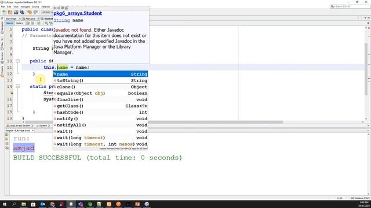Select getClass() in the completion list
Viewport: 371px width, 208px height.
coord(100,106)
